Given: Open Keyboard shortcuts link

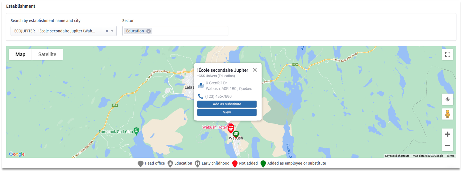Looking at the screenshot, I should tap(397, 156).
